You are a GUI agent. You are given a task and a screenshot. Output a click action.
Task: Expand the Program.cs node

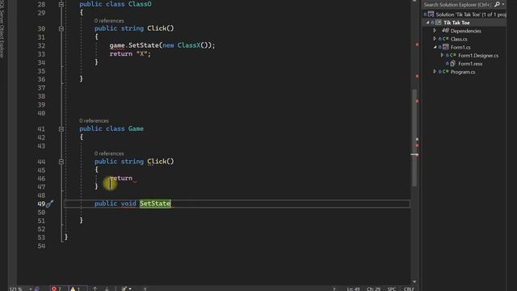pos(435,71)
